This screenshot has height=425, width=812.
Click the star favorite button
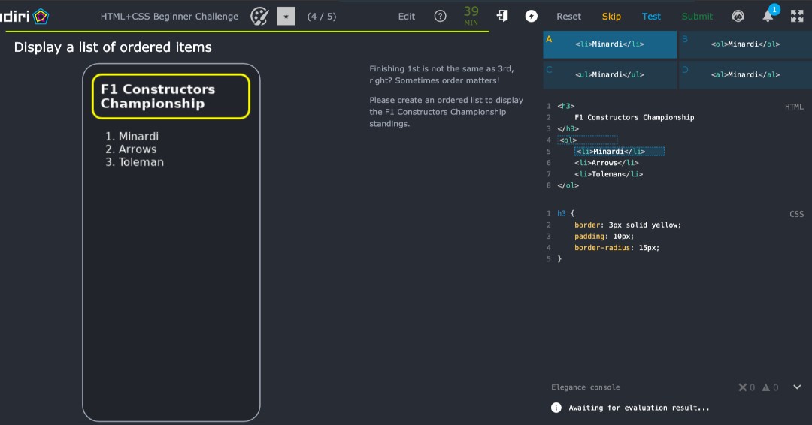[286, 16]
